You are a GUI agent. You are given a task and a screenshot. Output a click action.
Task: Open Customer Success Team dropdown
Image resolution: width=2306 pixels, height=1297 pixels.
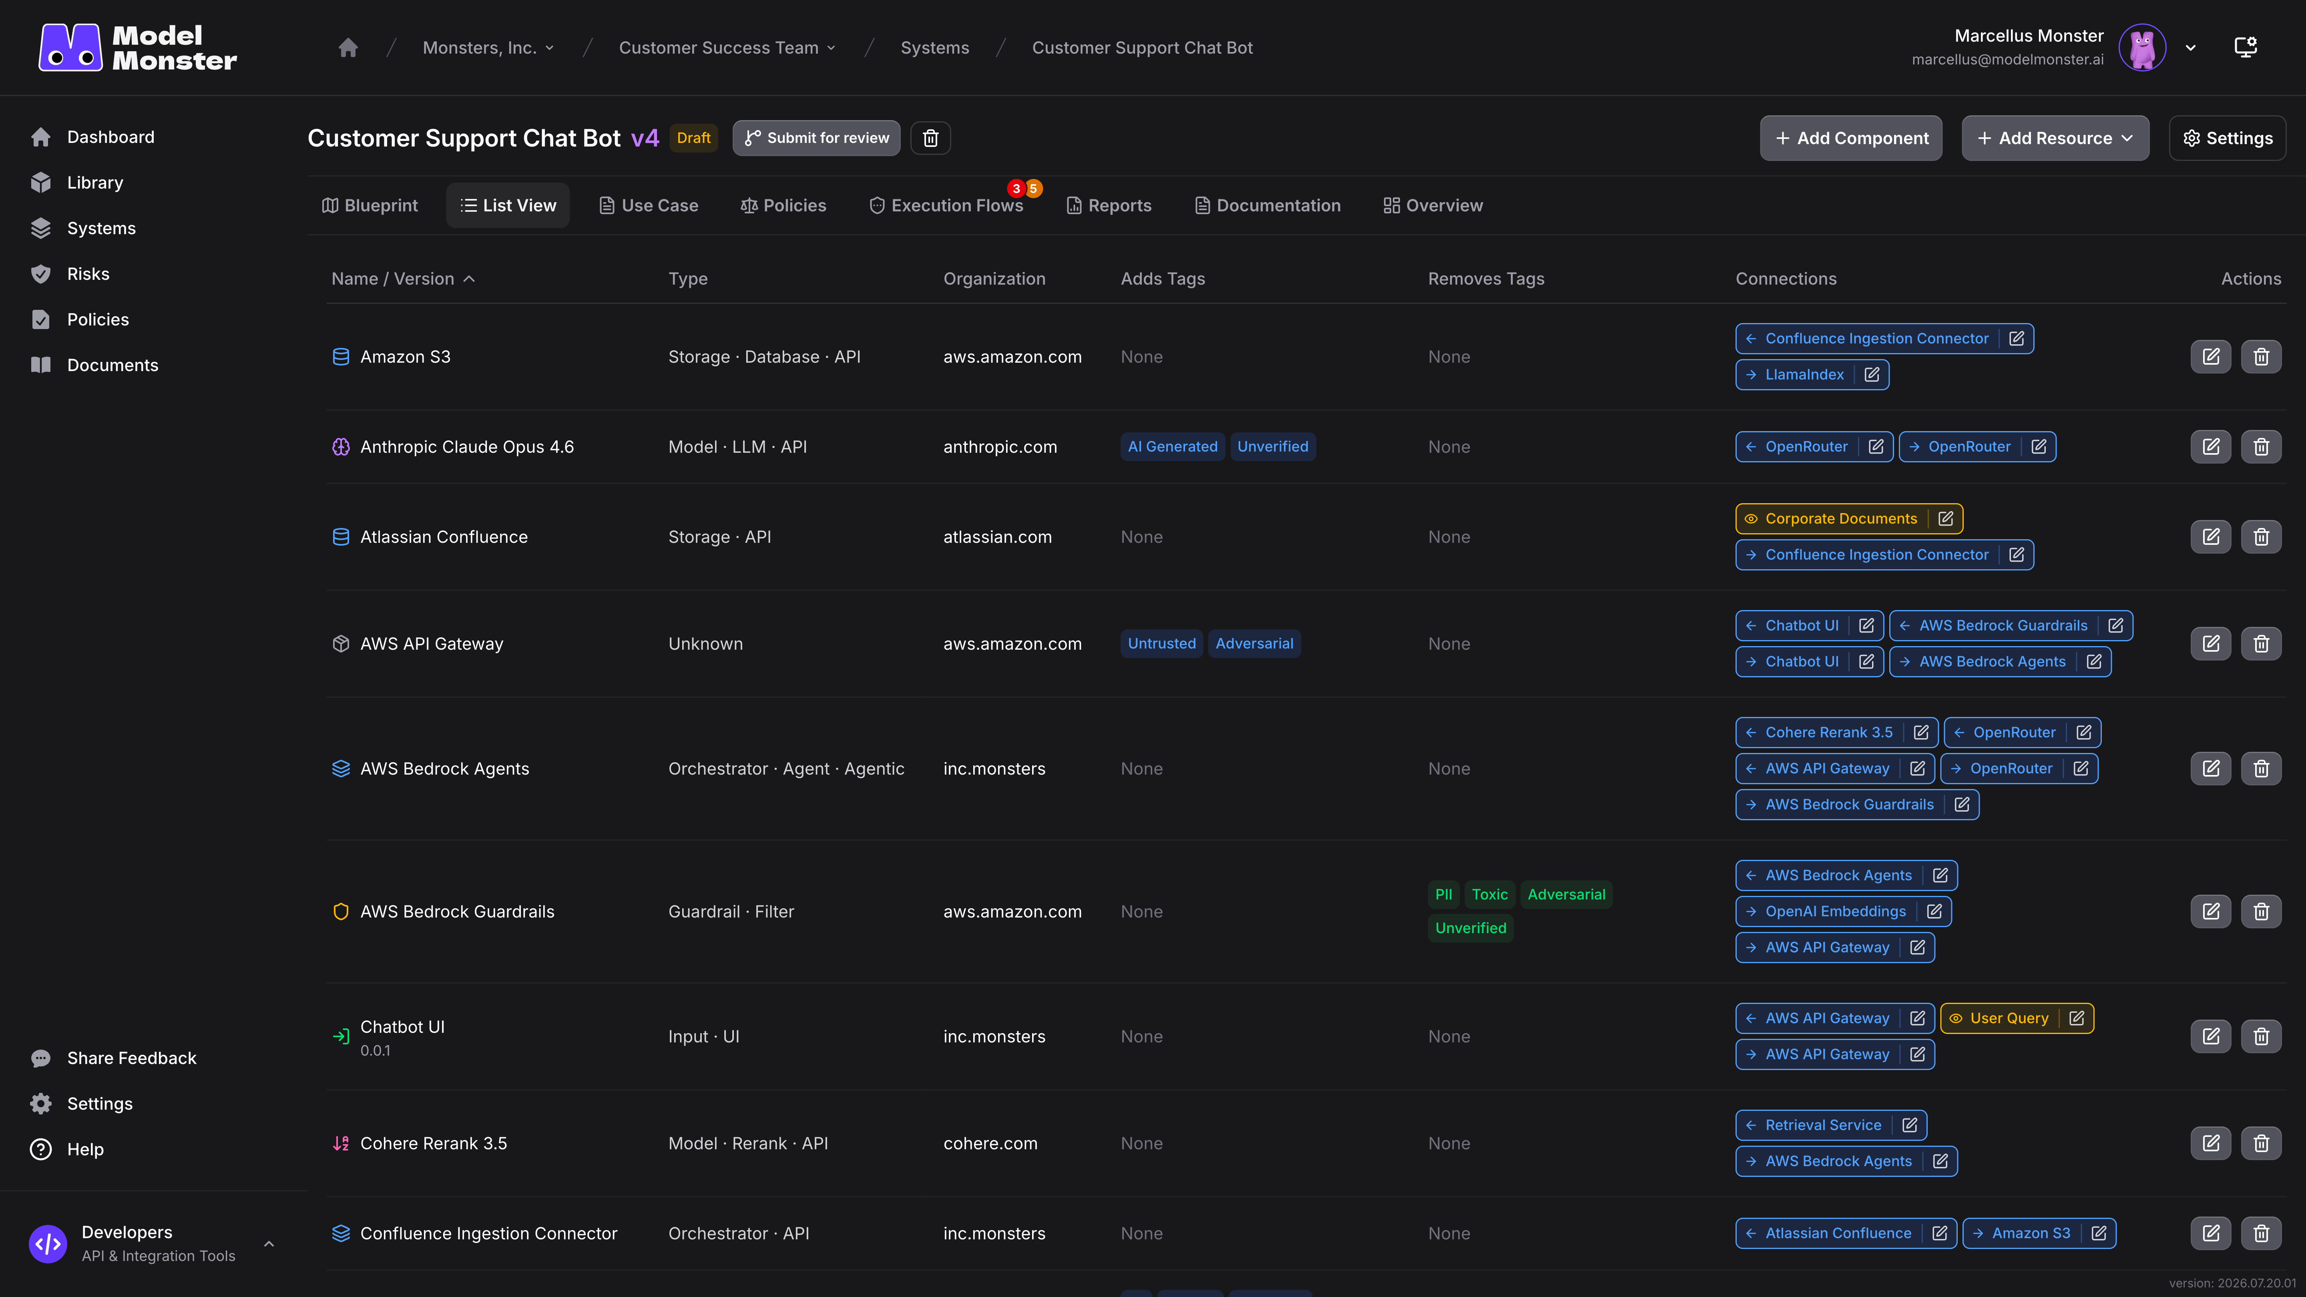coord(727,48)
